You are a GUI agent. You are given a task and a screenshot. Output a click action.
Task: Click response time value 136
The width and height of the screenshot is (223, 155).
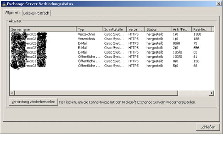(x=196, y=61)
